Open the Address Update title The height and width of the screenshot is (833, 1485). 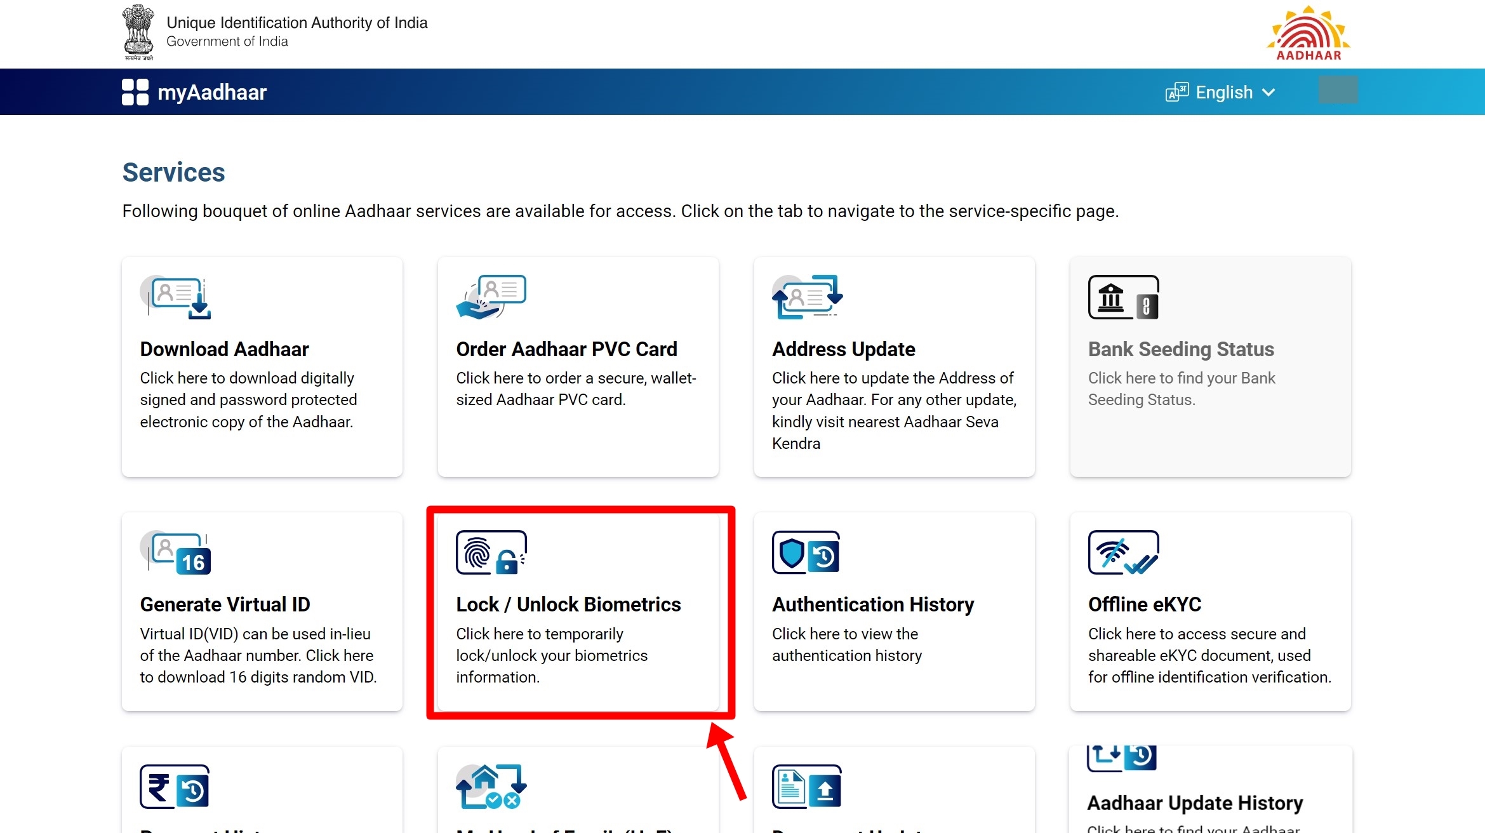(x=843, y=349)
